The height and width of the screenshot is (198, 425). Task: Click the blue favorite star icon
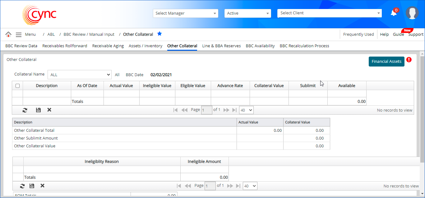coord(159,34)
